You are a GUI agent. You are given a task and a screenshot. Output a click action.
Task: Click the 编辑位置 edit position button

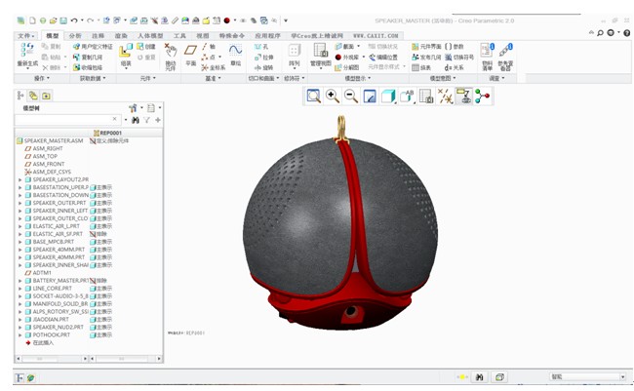point(383,58)
